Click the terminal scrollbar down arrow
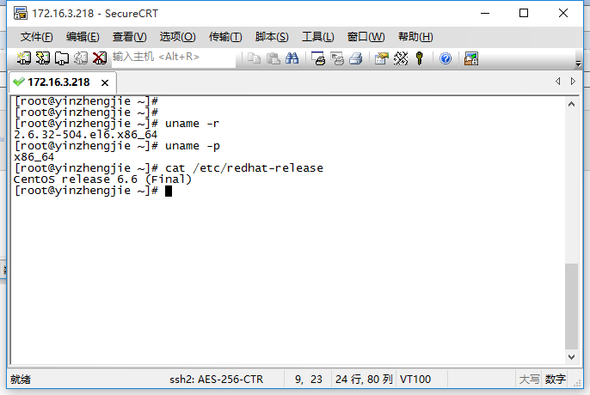 click(x=571, y=357)
